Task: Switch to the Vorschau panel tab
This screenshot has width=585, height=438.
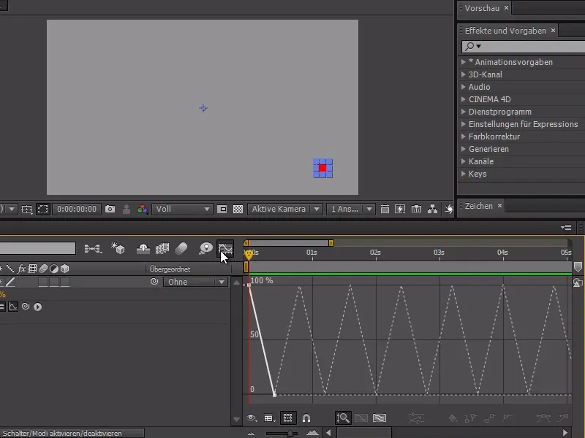Action: [482, 8]
